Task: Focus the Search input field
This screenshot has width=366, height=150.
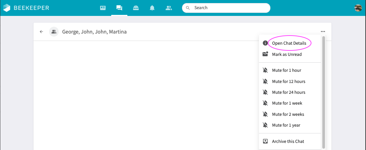Action: [x=226, y=8]
